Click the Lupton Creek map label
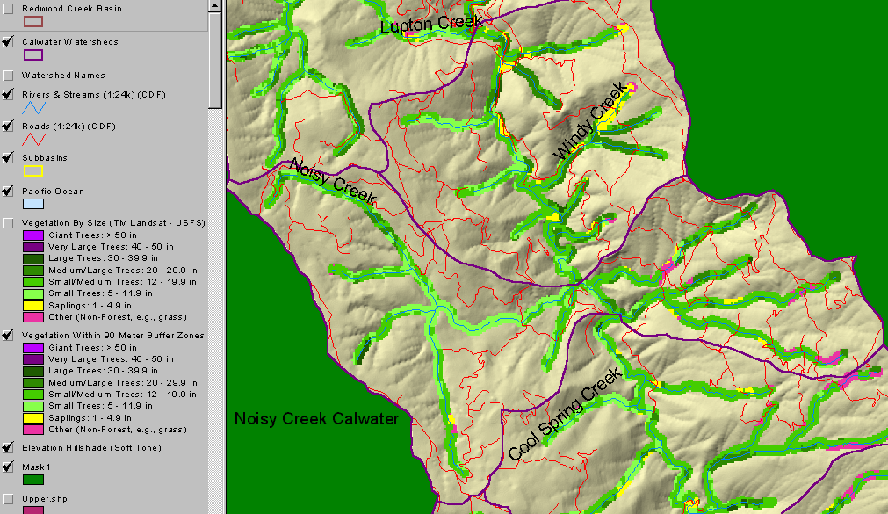The height and width of the screenshot is (514, 888). 431,25
